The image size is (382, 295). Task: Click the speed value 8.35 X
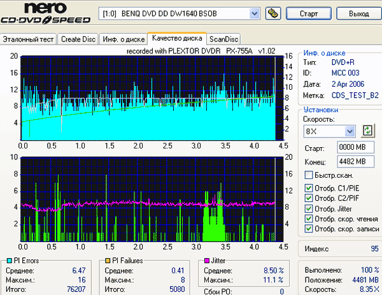369,289
